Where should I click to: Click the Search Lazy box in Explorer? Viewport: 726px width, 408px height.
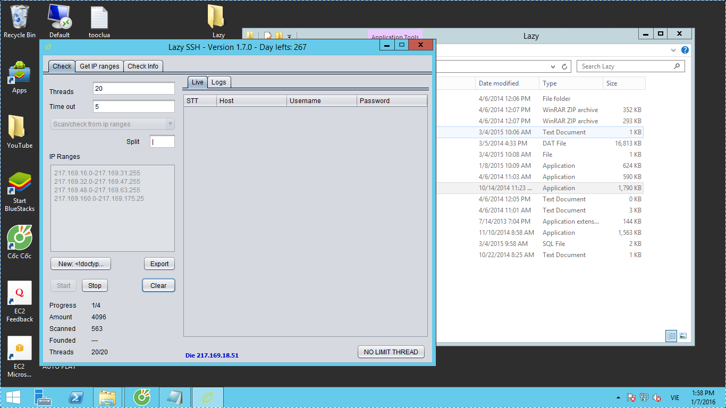[x=630, y=66]
